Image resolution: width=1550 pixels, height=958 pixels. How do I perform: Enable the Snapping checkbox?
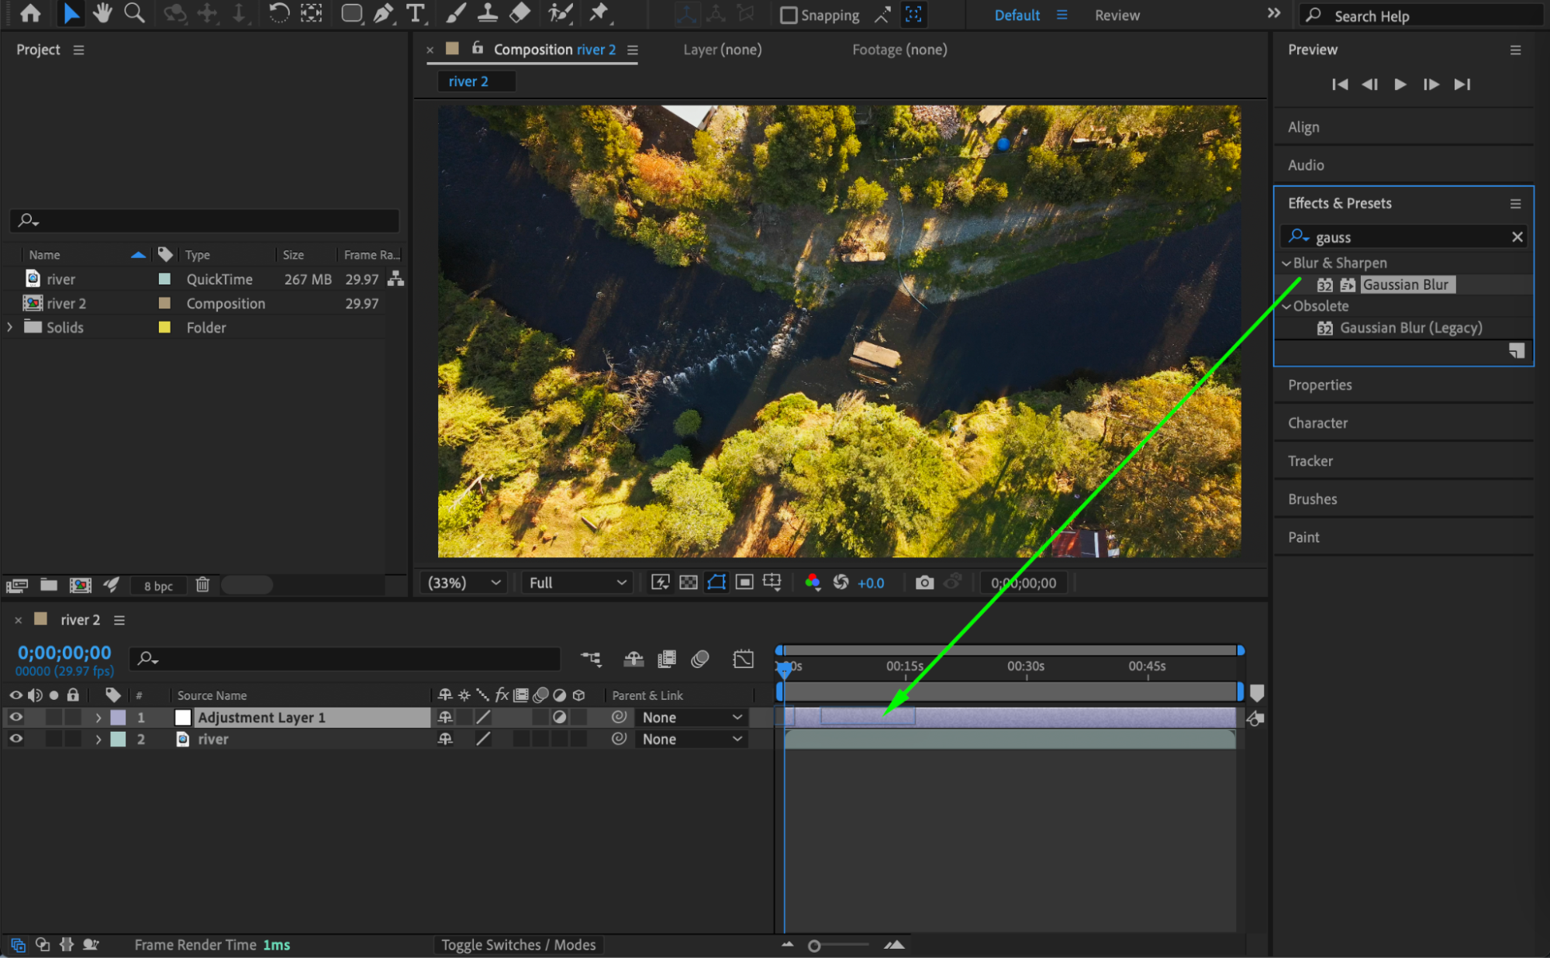(x=789, y=15)
